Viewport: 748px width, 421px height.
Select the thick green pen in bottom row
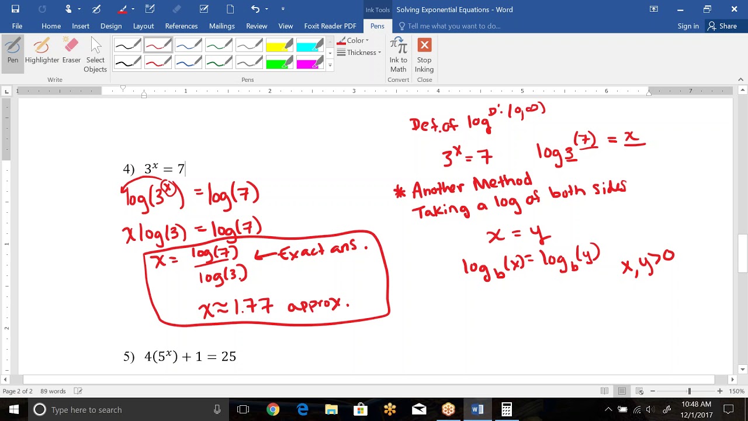pos(219,63)
